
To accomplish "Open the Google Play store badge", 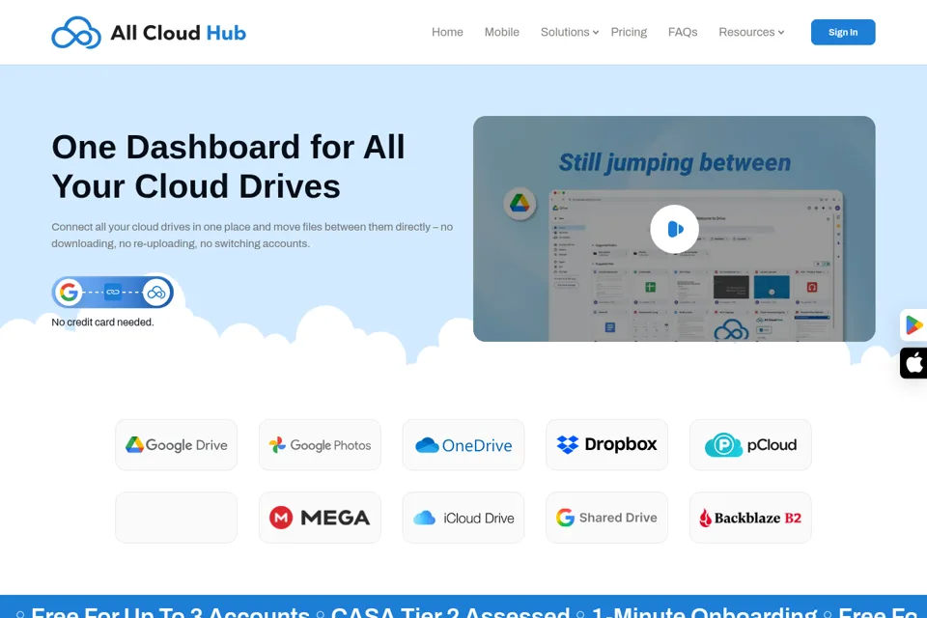I will pos(913,325).
